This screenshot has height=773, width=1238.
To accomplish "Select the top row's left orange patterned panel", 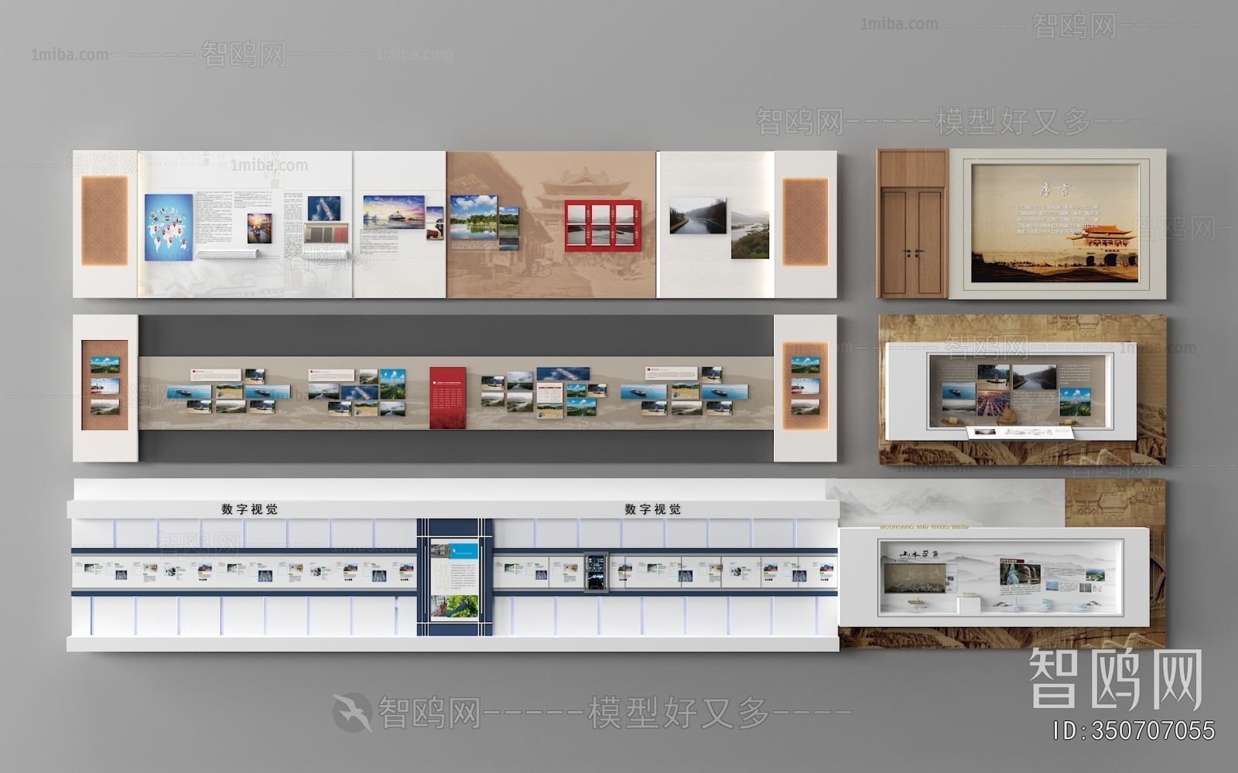I will [104, 221].
